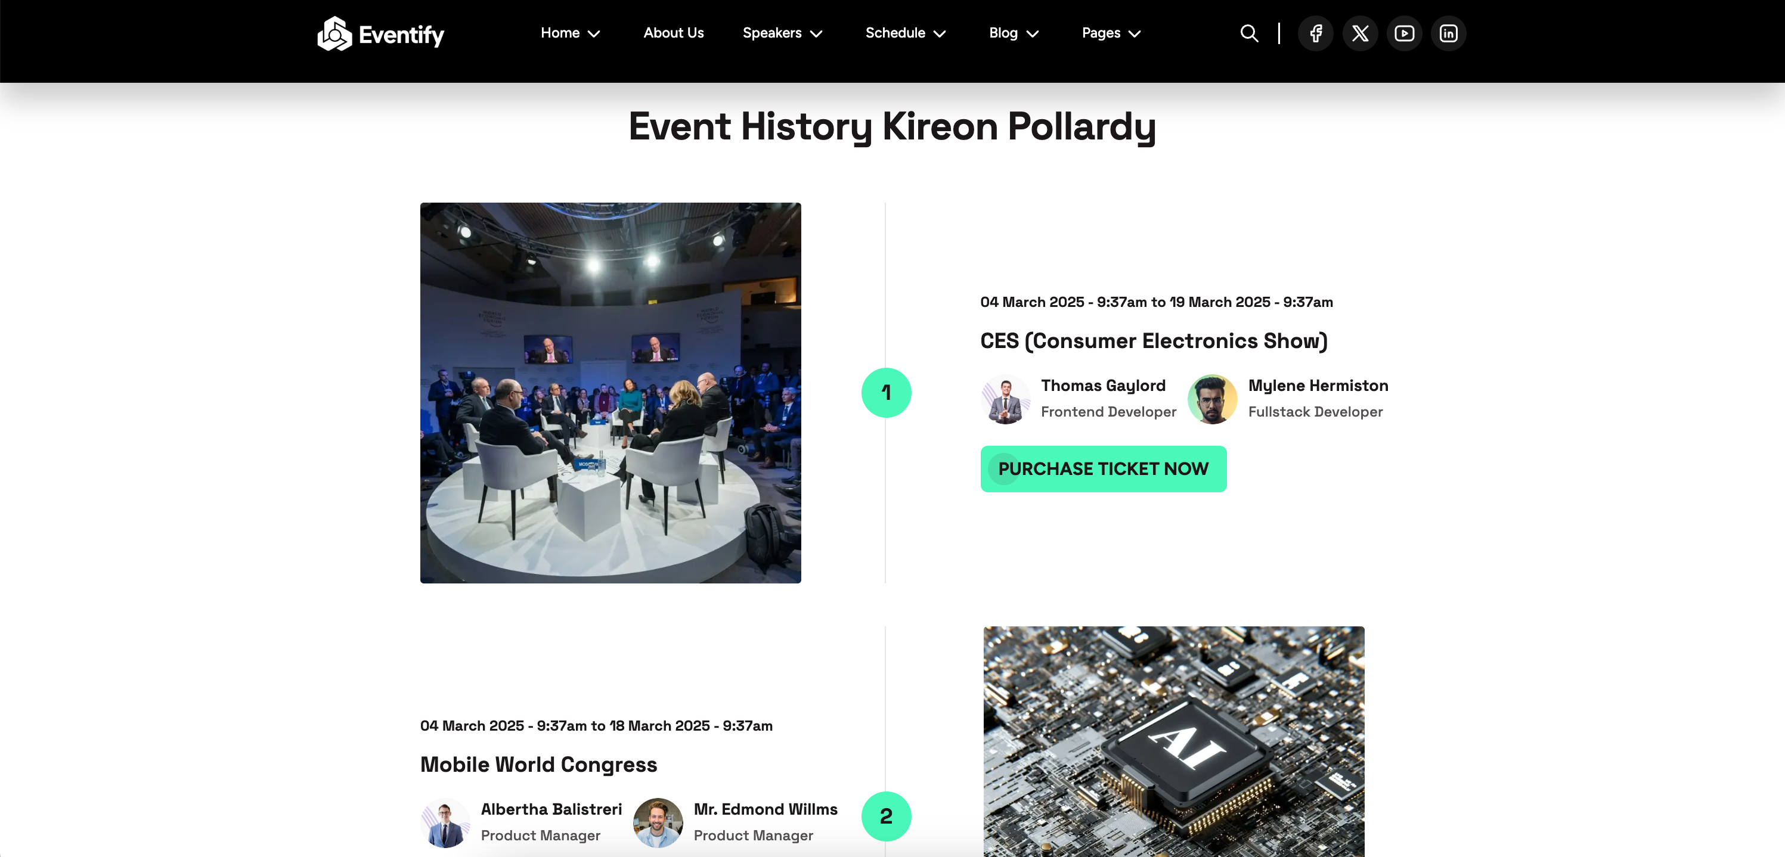
Task: Click Mylene Hermiston's profile picture
Action: (1212, 398)
